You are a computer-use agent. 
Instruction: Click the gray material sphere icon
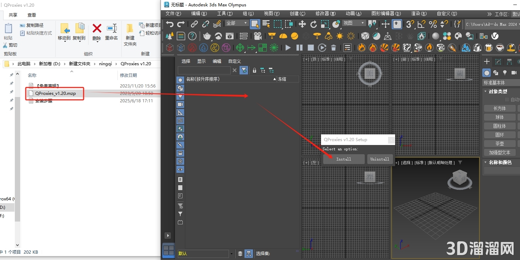coord(436,36)
